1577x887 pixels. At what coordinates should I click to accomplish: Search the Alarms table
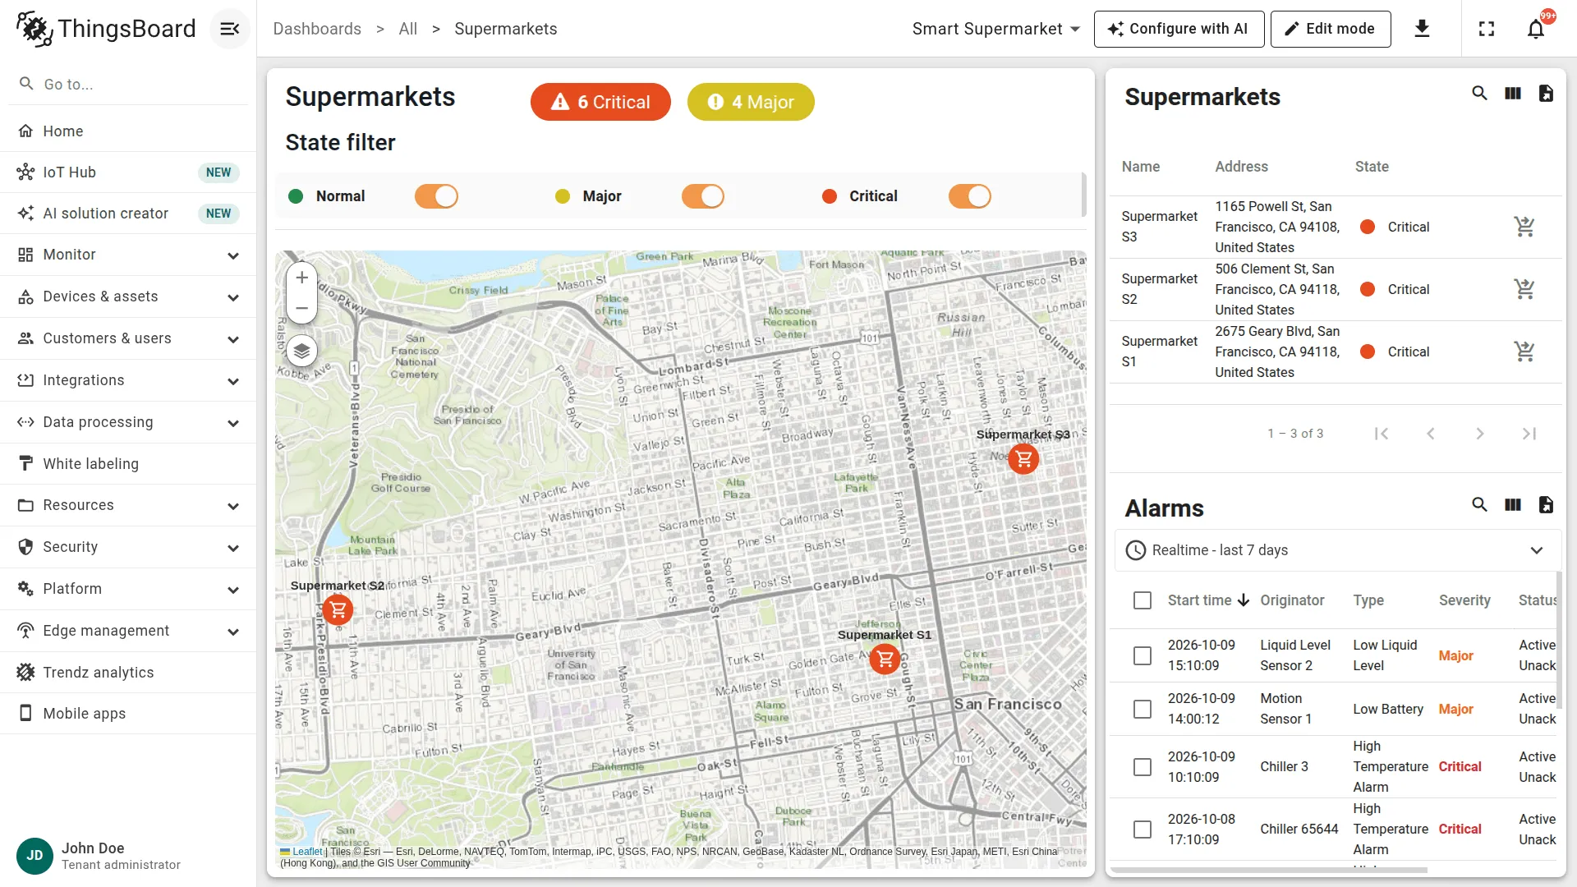pyautogui.click(x=1479, y=505)
